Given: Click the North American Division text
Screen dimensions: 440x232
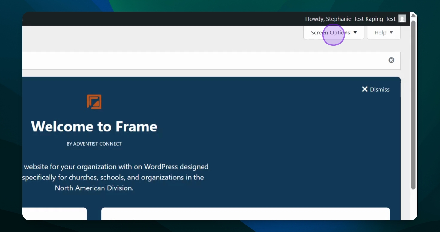Looking at the screenshot, I should (x=94, y=188).
